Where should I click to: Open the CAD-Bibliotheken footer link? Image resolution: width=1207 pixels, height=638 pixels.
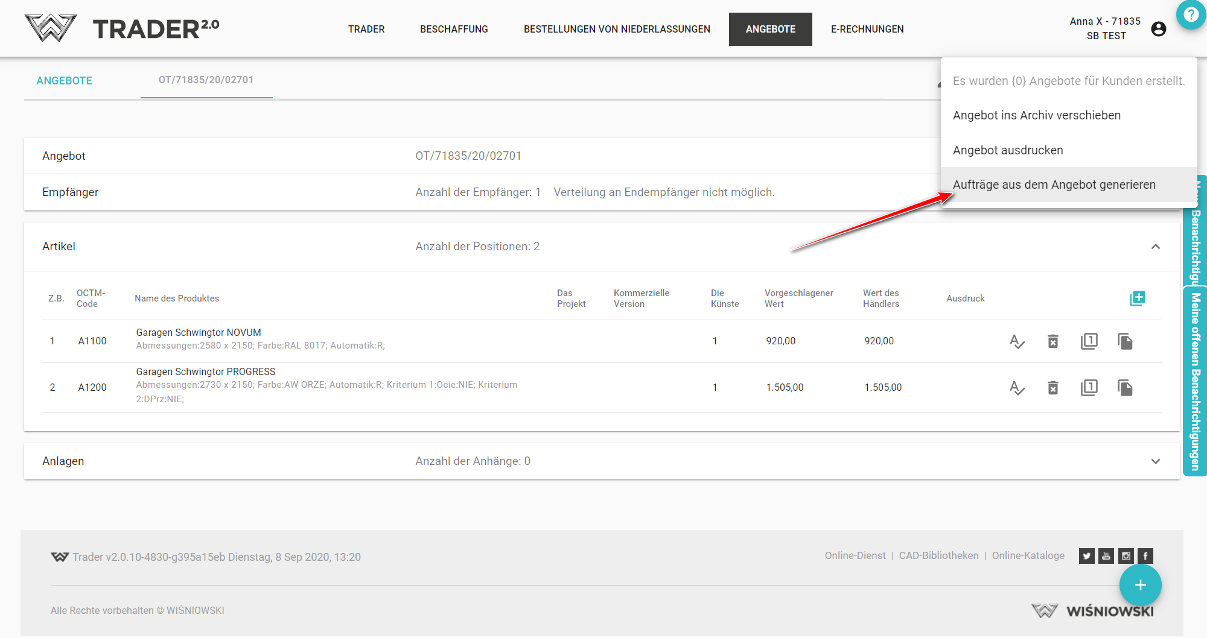point(938,556)
